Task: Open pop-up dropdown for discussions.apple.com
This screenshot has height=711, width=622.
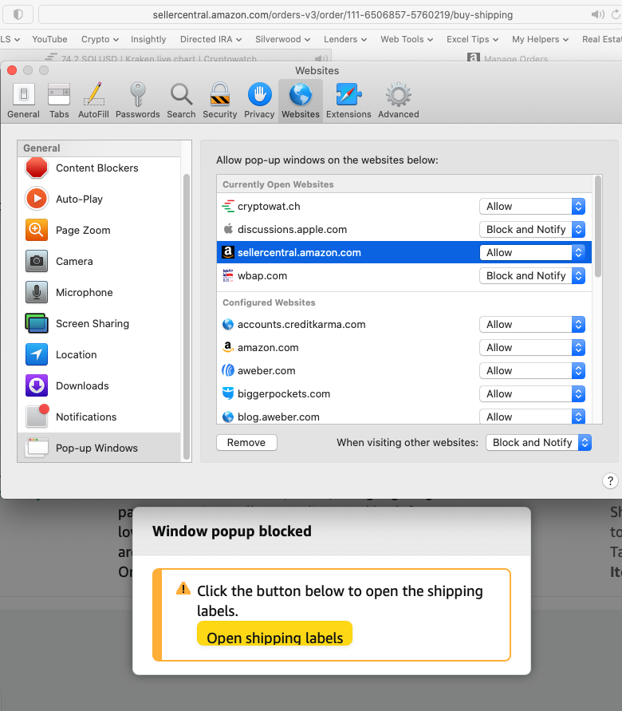Action: click(533, 230)
